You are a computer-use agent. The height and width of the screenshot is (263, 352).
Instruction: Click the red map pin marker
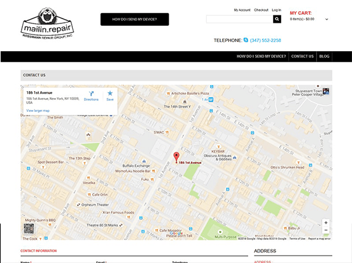point(177,157)
